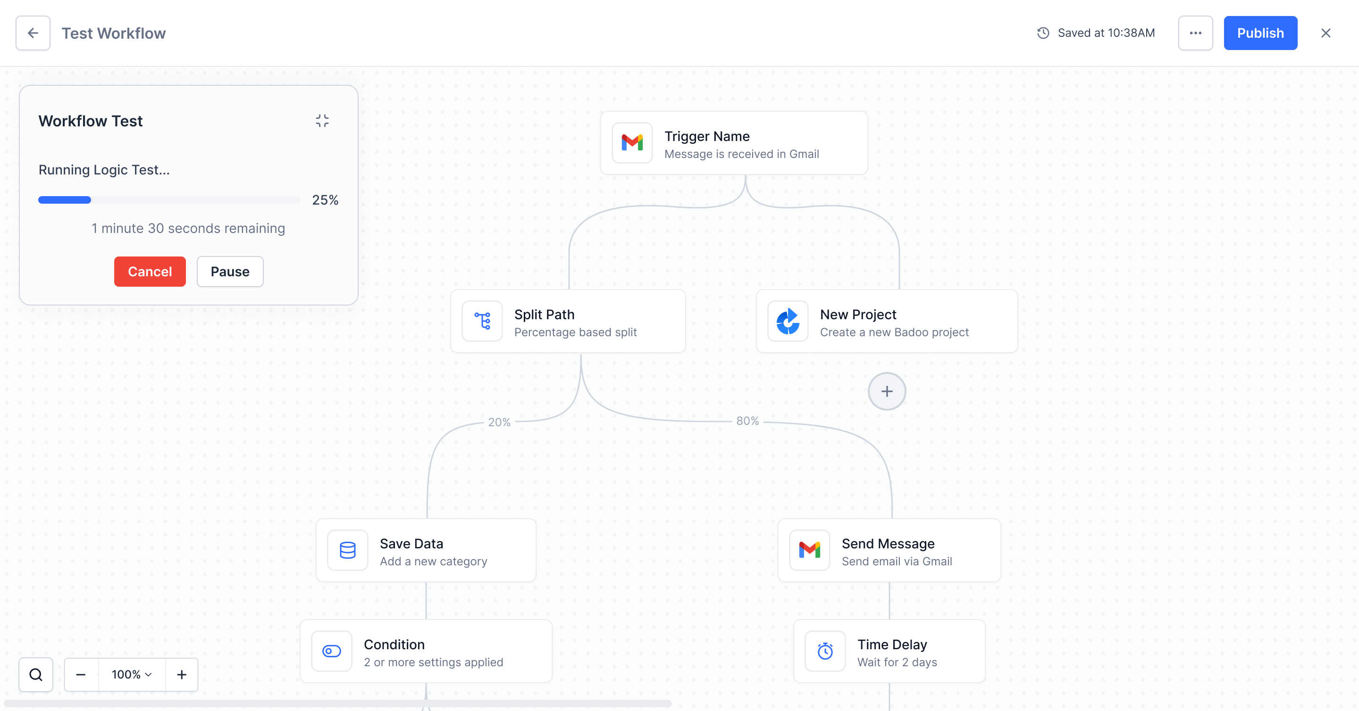Zoom in with the plus button

tap(182, 674)
